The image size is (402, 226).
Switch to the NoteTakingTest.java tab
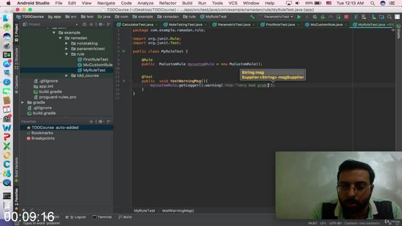click(x=185, y=24)
